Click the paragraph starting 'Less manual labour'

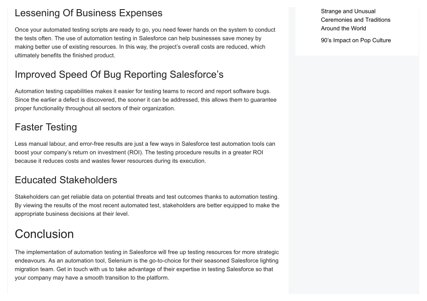145,152
